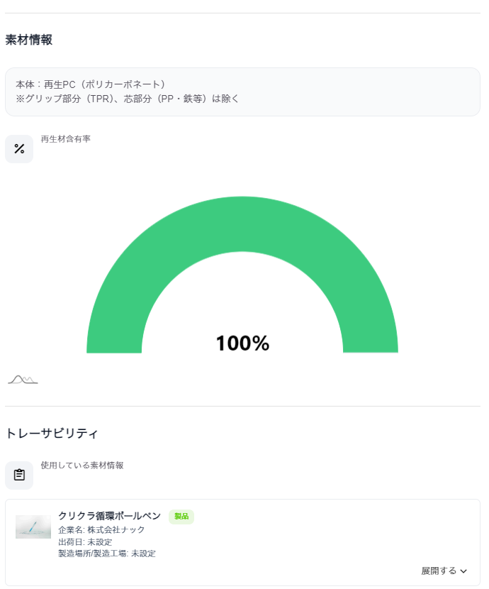
Task: Click the percent icon beside 再生材含有率
Action: 18,148
